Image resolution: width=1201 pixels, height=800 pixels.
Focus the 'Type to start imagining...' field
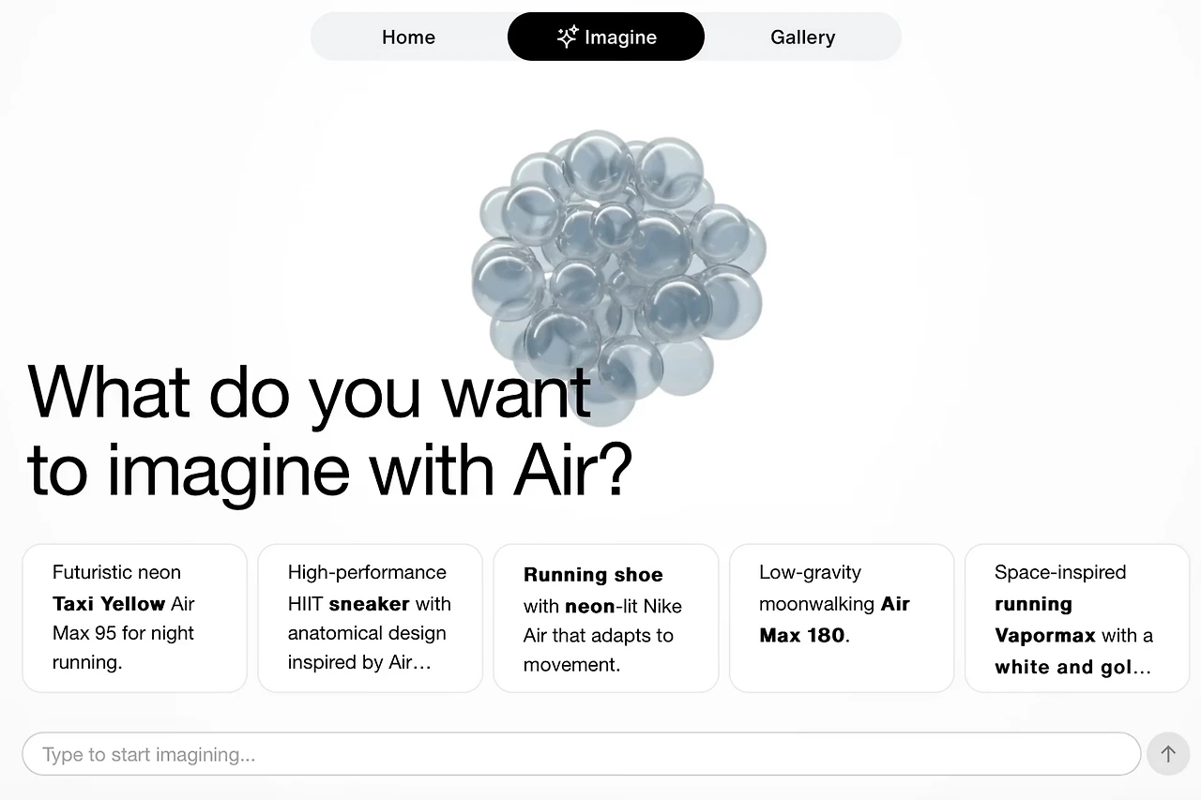click(x=582, y=754)
